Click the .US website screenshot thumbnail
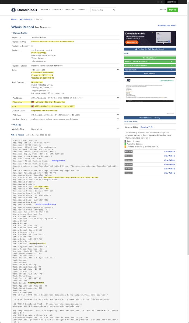Image resolution: width=189 pixels, height=323 pixels. coord(150,96)
